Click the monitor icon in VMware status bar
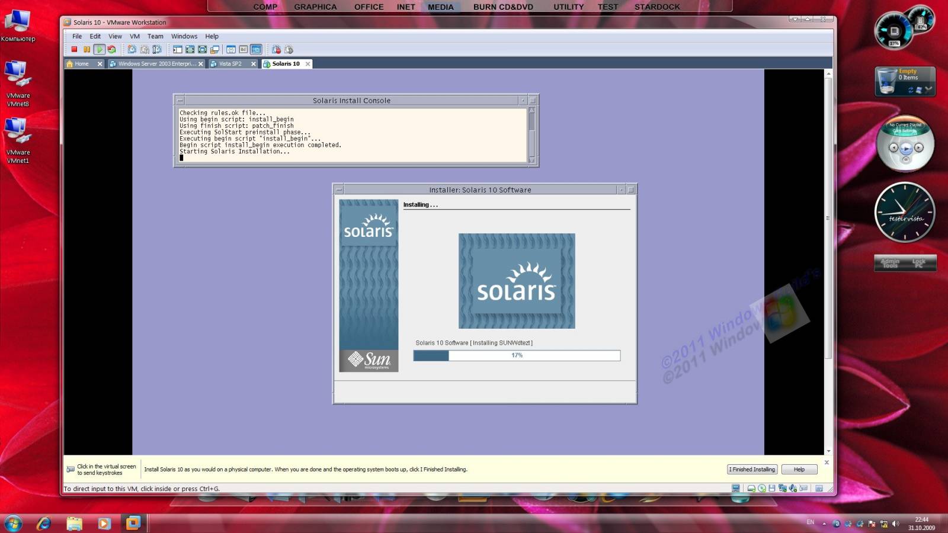Viewport: 948px width, 533px height. point(736,489)
